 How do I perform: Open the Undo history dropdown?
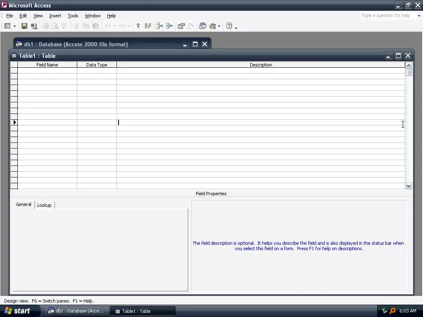coord(114,26)
